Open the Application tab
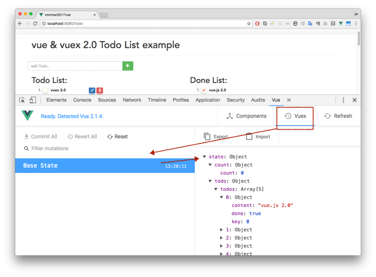Screen dimensions: 376x277 tap(208, 100)
